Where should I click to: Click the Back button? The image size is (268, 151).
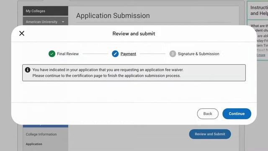point(208,114)
